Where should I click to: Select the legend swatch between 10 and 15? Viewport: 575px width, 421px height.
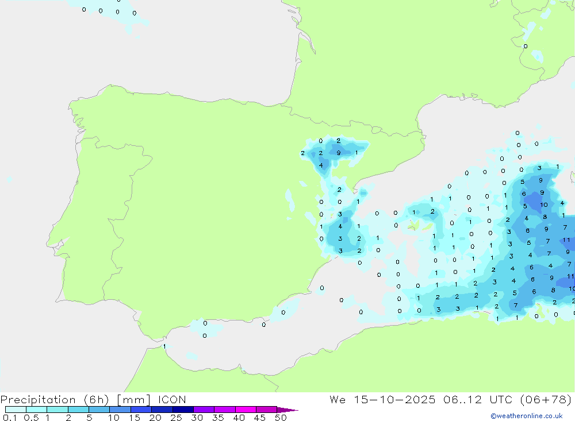(120, 410)
